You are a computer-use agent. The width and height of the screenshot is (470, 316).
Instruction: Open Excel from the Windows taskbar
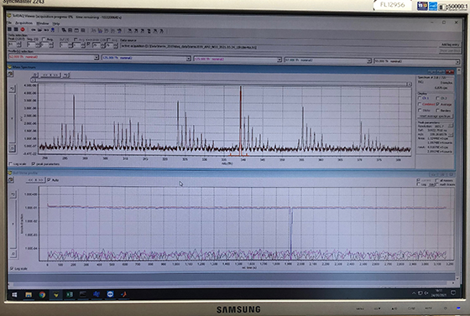click(70, 295)
